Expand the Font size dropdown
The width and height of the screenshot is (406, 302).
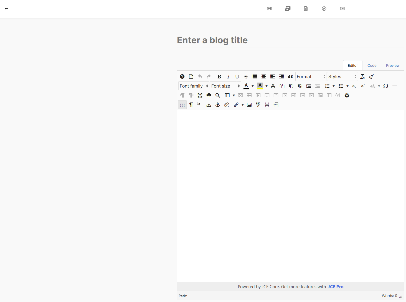[225, 86]
